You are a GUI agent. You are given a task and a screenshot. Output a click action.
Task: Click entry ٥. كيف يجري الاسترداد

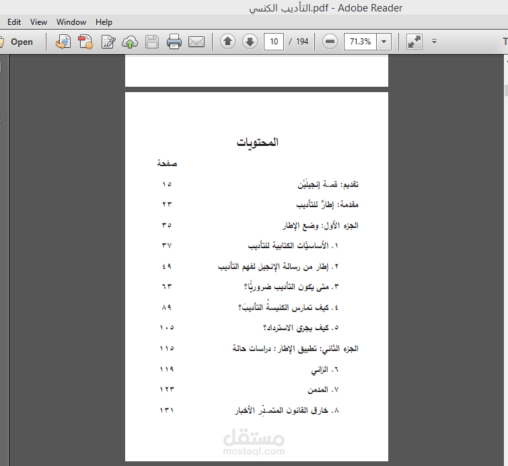click(301, 327)
